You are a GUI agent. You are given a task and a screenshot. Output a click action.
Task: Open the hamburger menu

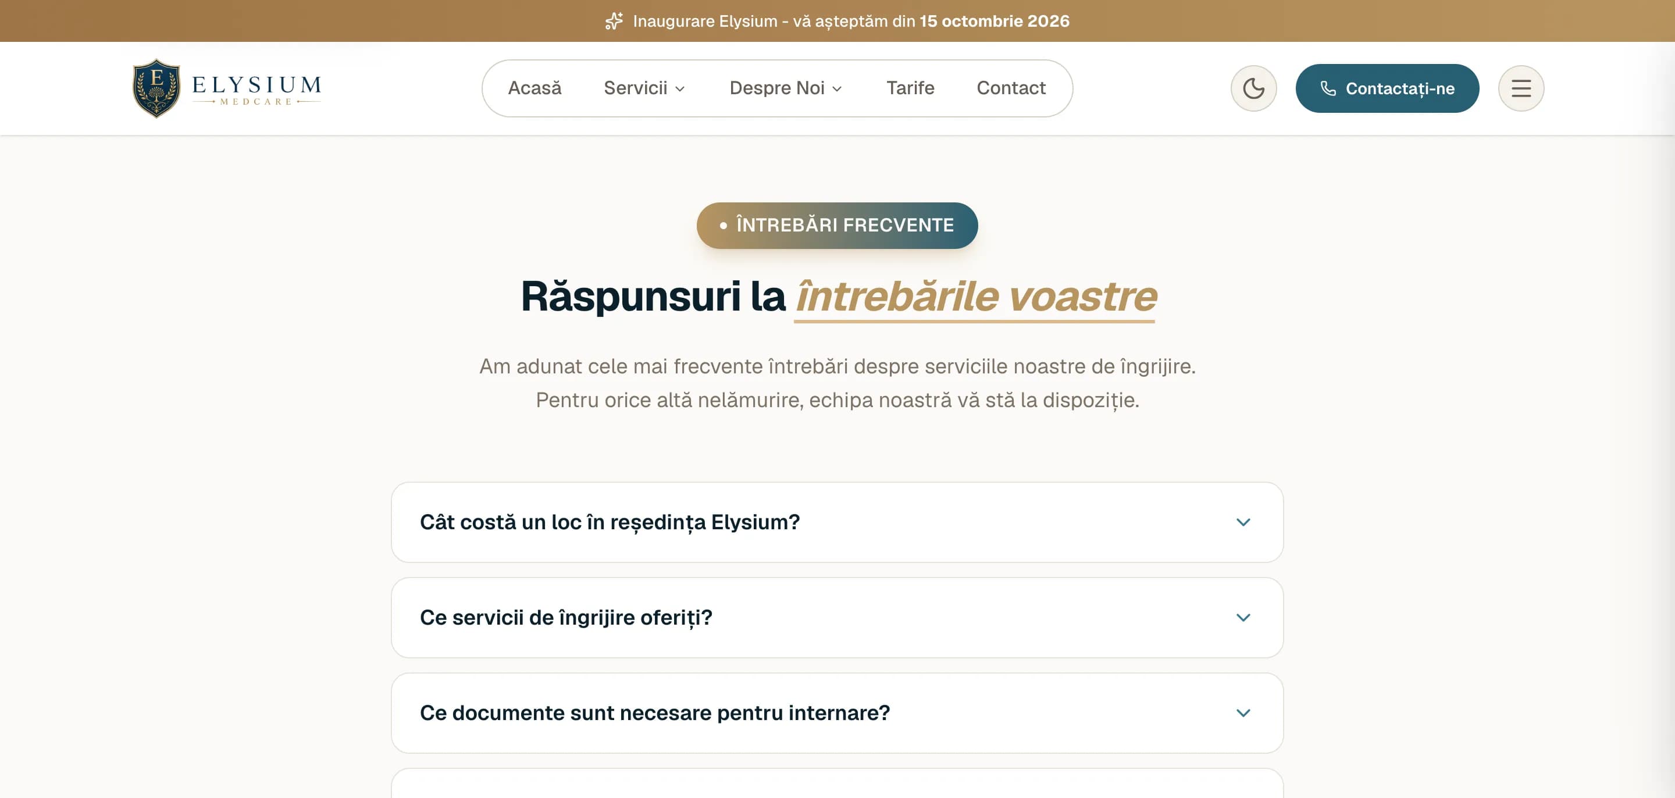click(x=1520, y=88)
